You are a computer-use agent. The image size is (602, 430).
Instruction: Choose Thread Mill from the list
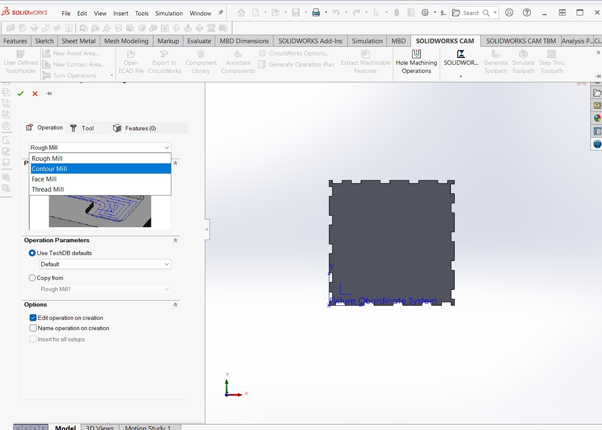pyautogui.click(x=101, y=189)
